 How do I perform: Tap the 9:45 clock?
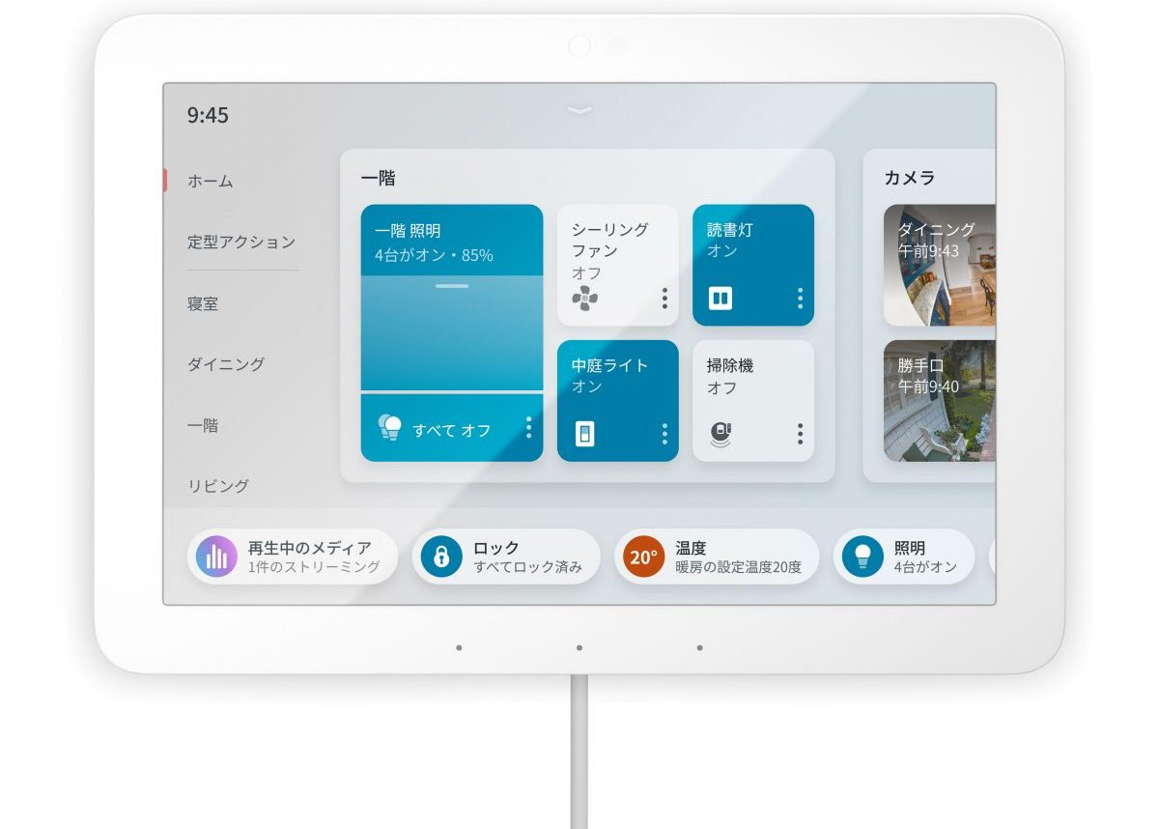click(208, 115)
